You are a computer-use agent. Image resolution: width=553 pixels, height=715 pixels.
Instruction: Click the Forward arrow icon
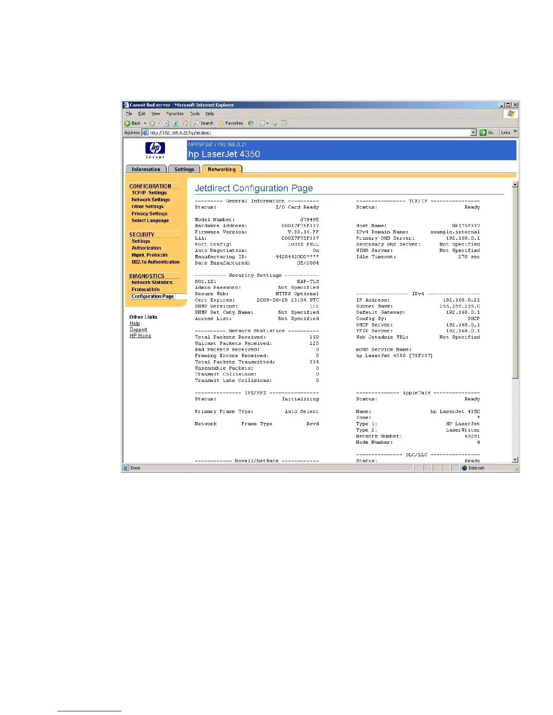[152, 123]
